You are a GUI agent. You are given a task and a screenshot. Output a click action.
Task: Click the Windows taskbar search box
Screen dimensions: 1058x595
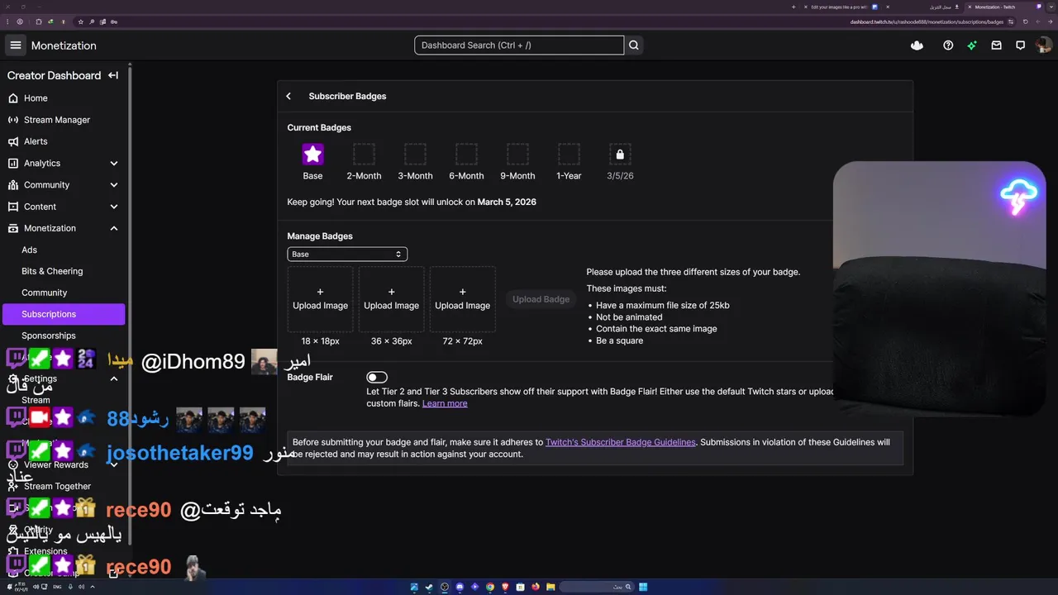pos(597,587)
